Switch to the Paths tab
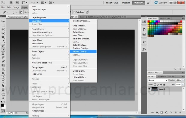The image size is (186, 118). [x=171, y=76]
